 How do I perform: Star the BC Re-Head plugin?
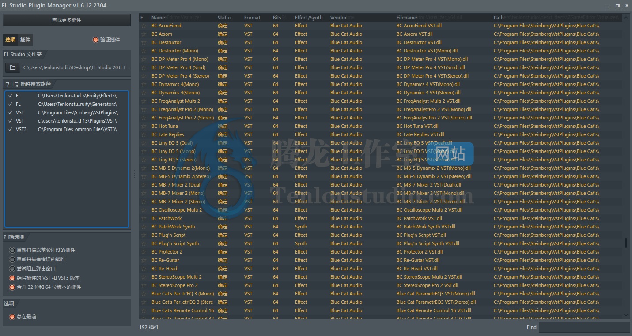[x=144, y=269]
